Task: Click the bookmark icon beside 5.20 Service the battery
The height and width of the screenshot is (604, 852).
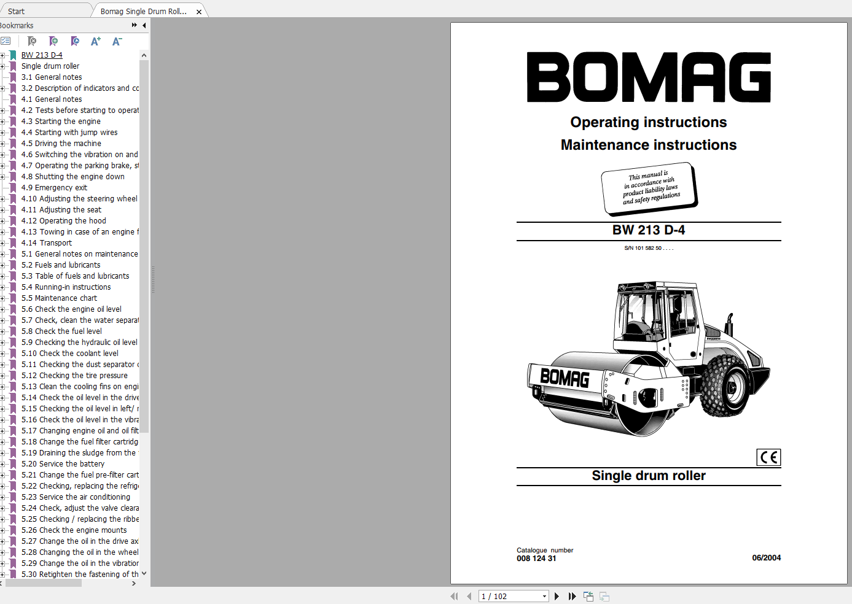Action: [x=13, y=464]
